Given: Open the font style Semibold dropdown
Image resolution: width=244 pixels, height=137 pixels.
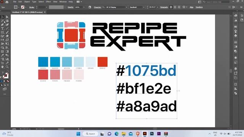Looking at the screenshot, I should 143,7.
